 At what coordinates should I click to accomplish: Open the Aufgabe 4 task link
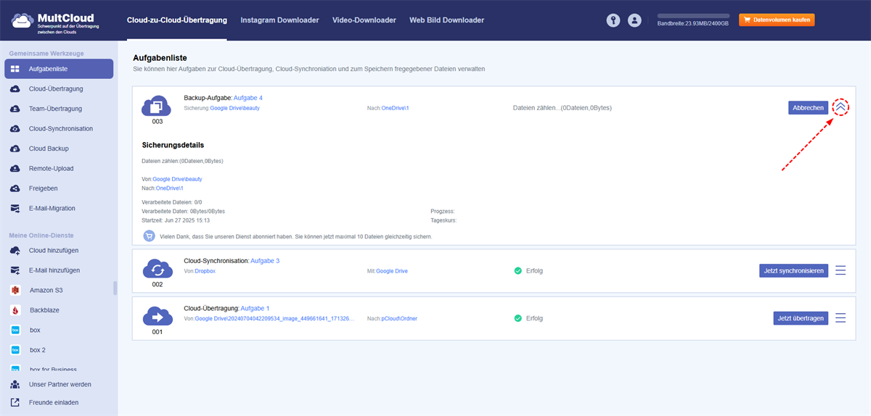[x=248, y=98]
